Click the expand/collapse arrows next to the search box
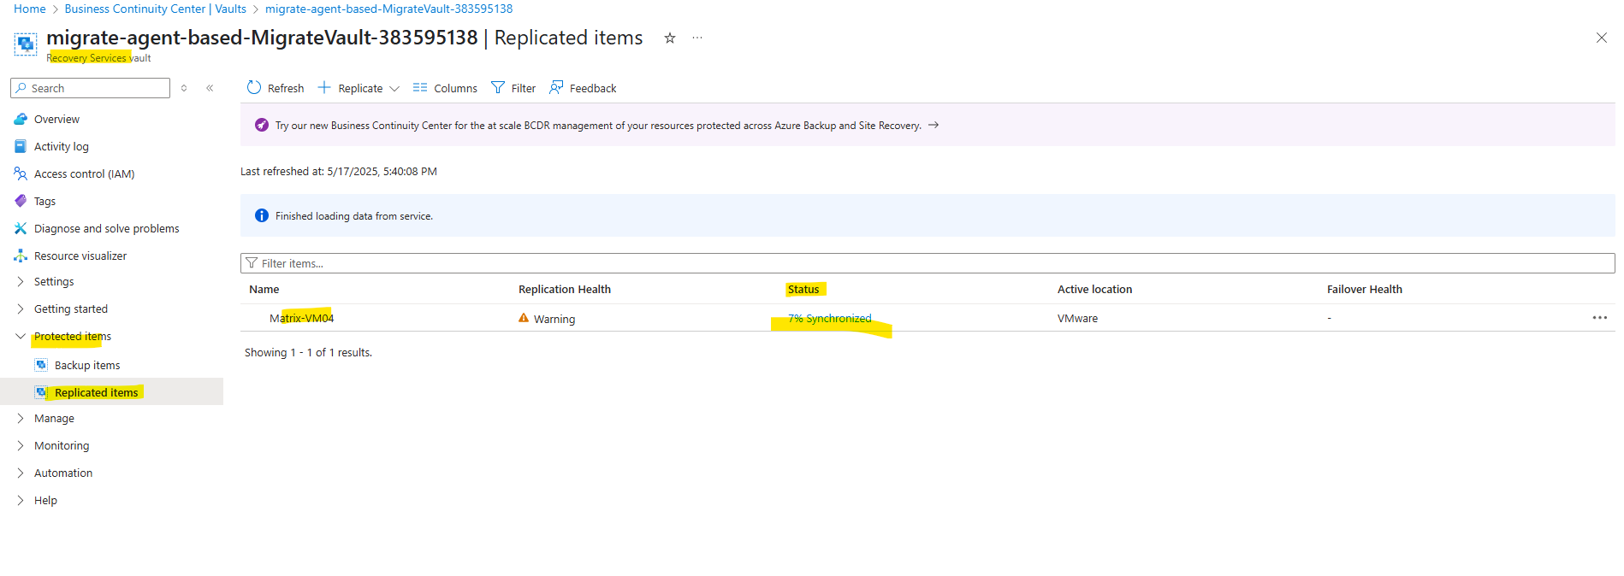Image resolution: width=1624 pixels, height=576 pixels. [184, 88]
